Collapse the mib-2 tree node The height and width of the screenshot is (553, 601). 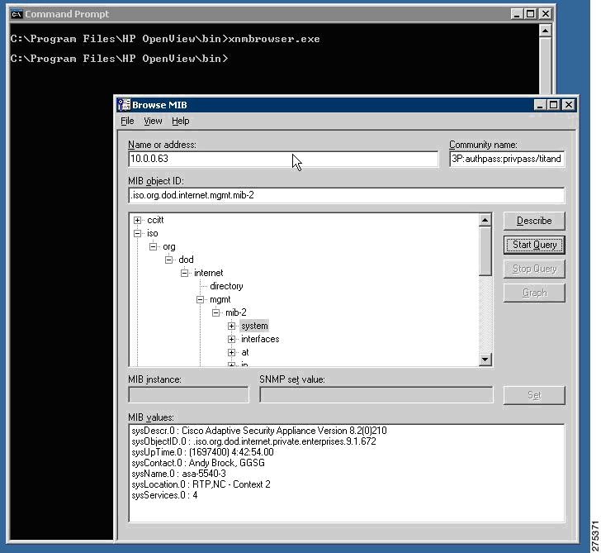pyautogui.click(x=215, y=312)
